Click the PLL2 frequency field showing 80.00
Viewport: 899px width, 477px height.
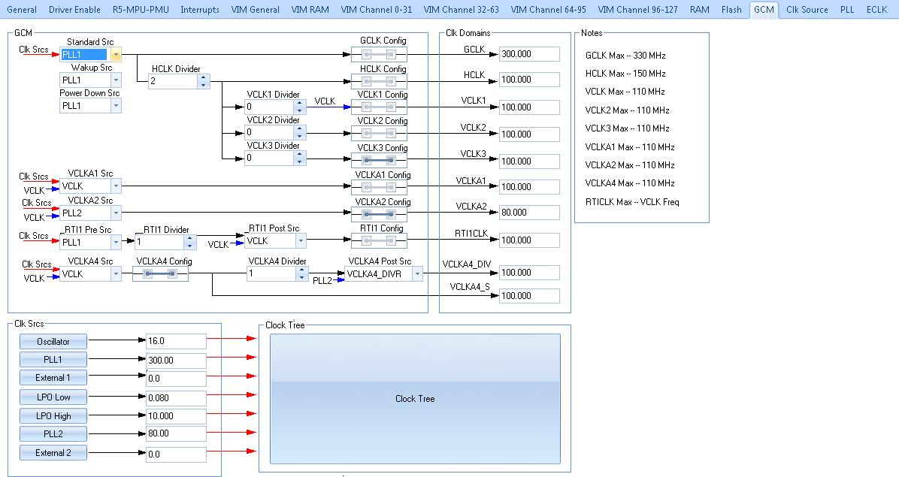(x=176, y=434)
